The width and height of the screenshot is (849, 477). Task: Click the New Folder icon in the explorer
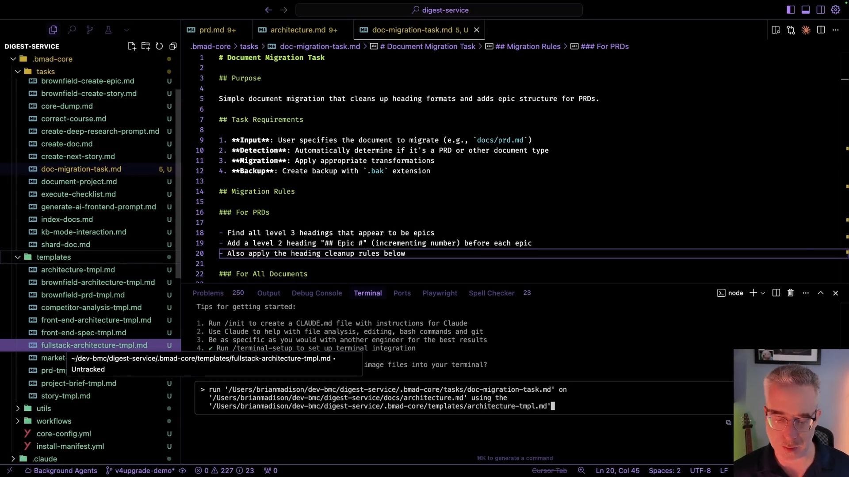coord(145,46)
